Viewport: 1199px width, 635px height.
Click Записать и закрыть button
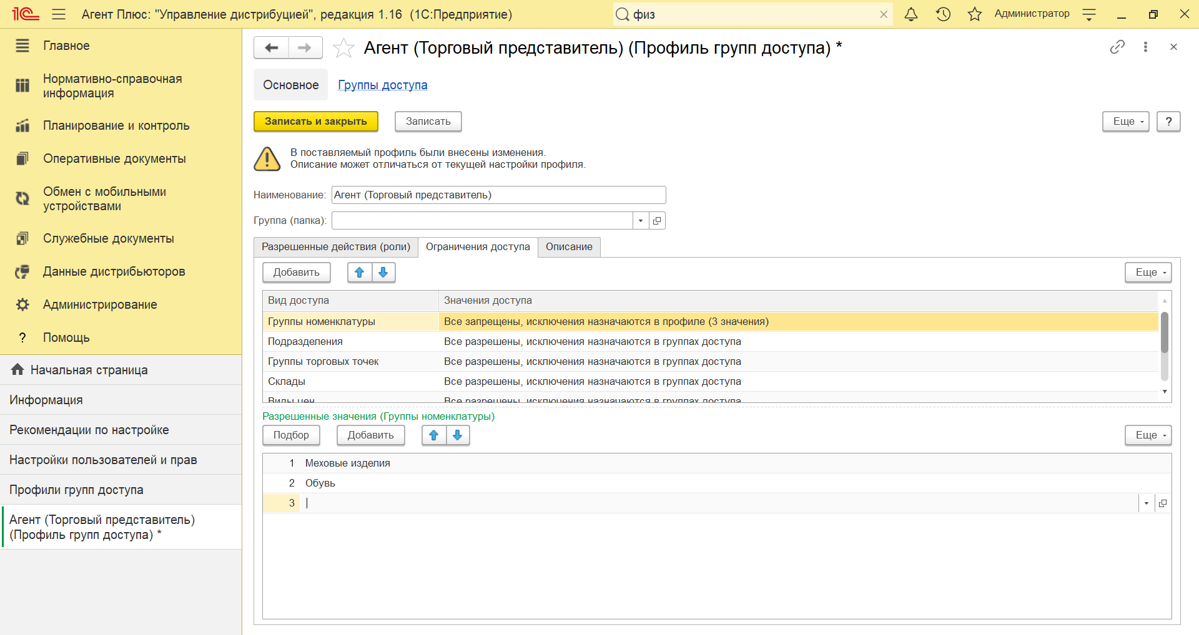pyautogui.click(x=316, y=122)
